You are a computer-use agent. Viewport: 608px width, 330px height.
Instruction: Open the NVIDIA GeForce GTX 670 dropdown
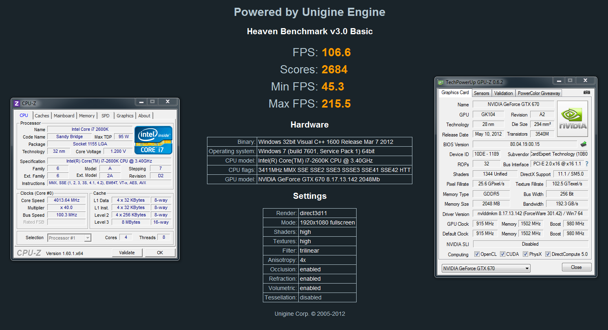point(486,268)
